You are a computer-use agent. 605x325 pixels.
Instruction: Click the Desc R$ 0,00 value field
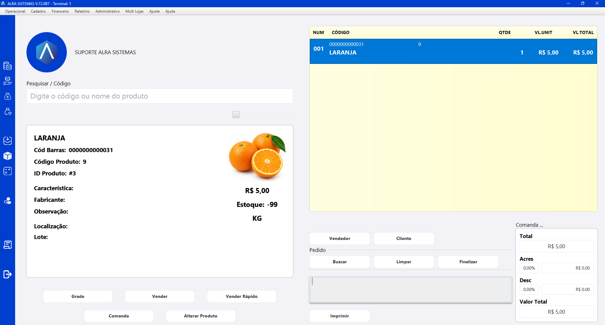[x=568, y=289]
